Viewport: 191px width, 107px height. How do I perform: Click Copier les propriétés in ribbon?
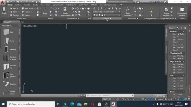click(66, 12)
